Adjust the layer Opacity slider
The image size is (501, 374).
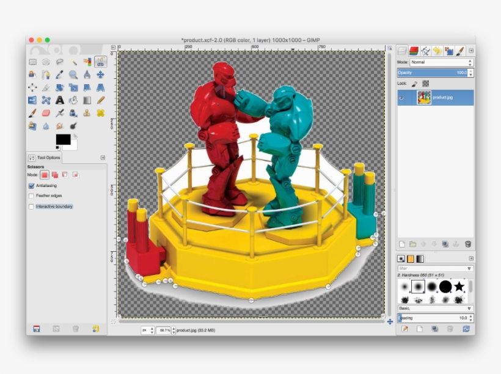[434, 73]
